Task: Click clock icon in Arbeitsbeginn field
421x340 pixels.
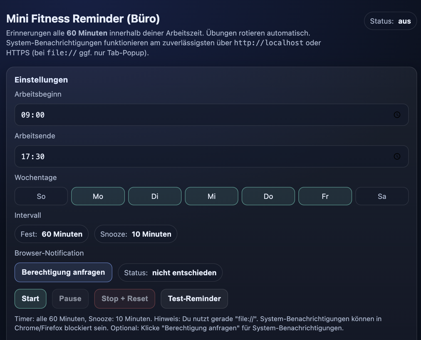Action: pyautogui.click(x=397, y=115)
